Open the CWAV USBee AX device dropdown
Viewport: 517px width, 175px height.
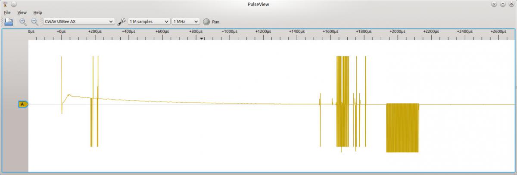[x=78, y=21]
